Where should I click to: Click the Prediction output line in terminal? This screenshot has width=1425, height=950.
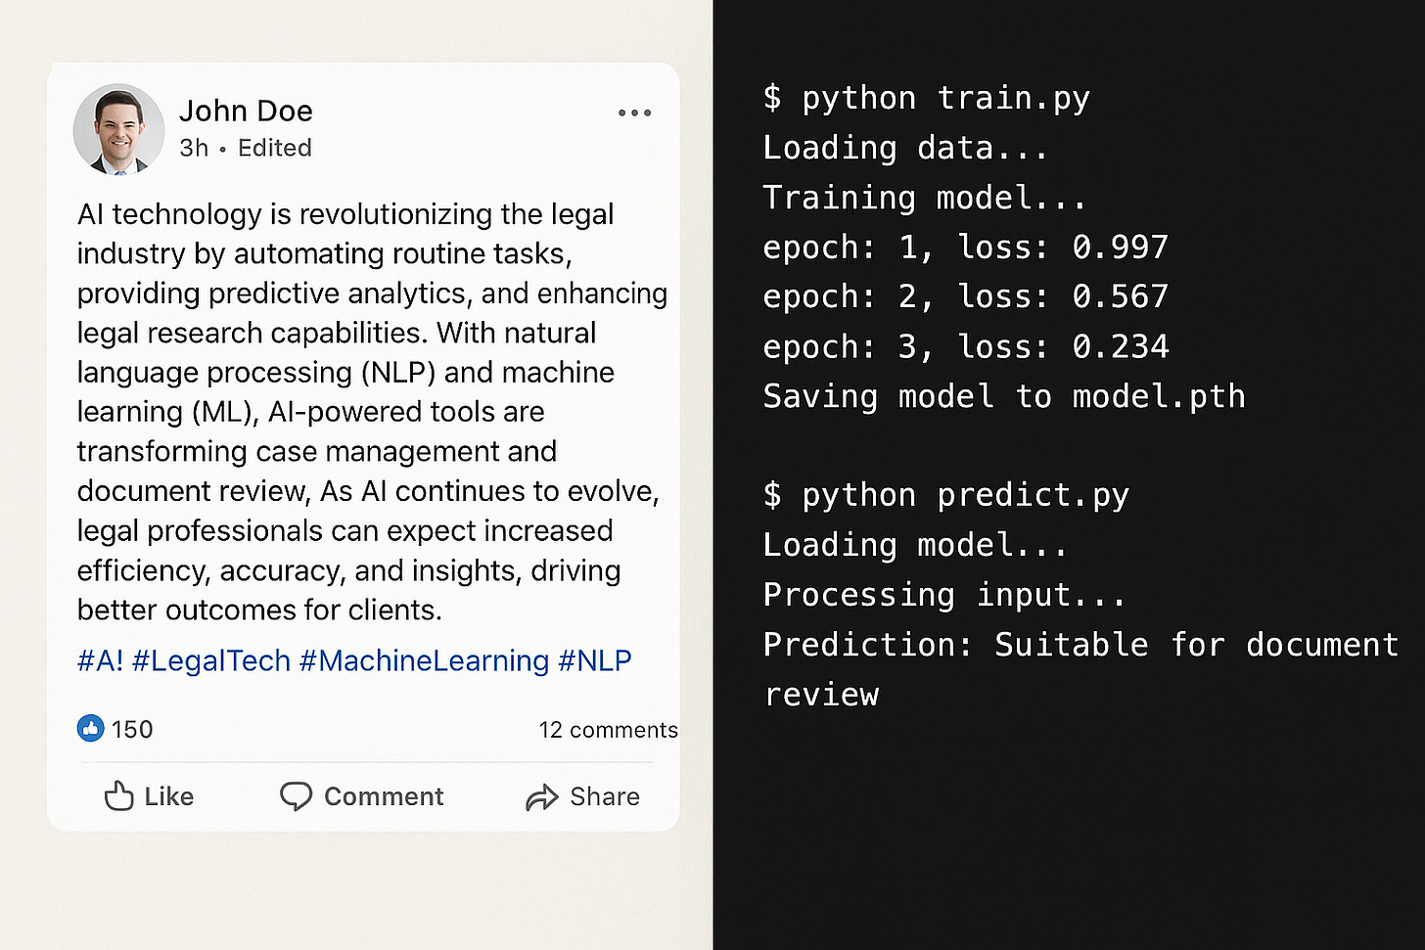(1080, 645)
